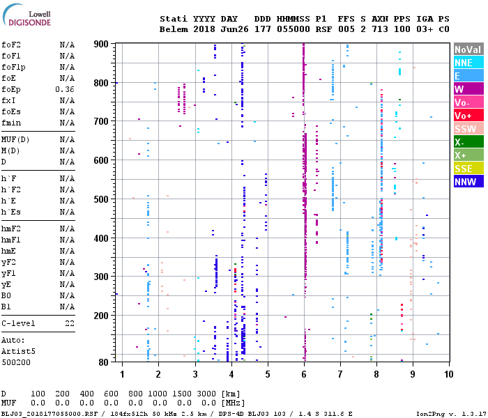This screenshot has height=418, width=488.
Task: Click the h`Es parameter label
Action: pyautogui.click(x=11, y=212)
